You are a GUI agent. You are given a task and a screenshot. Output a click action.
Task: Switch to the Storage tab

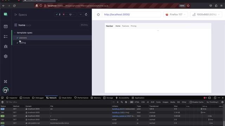108,98
